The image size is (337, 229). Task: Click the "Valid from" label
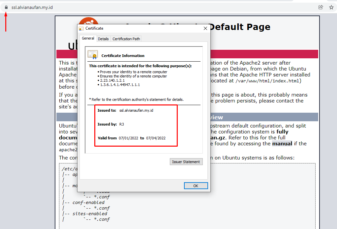(x=107, y=138)
